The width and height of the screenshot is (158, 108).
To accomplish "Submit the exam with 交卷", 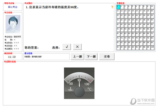I will tap(107, 56).
